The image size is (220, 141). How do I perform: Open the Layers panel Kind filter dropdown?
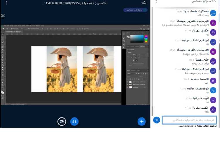click(x=130, y=74)
